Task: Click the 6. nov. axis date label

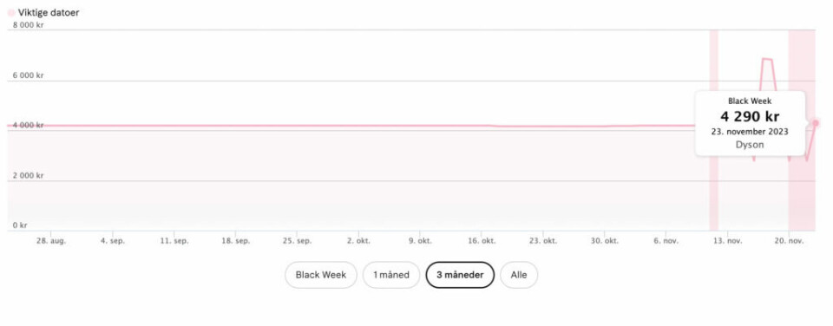Action: (666, 240)
